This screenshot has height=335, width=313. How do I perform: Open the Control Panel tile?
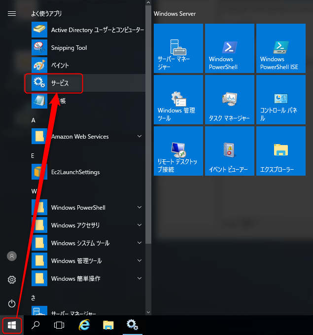click(x=281, y=100)
